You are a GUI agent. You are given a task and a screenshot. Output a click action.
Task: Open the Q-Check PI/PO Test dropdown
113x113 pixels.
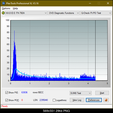tap(96, 13)
